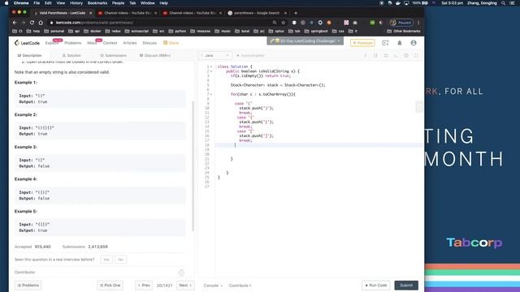This screenshot has height=292, width=520.
Task: Click the Premium button
Action: [x=362, y=43]
